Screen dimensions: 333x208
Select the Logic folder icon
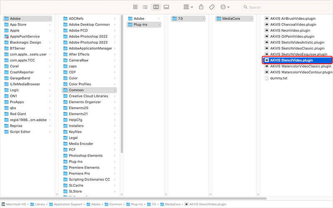coord(7,90)
